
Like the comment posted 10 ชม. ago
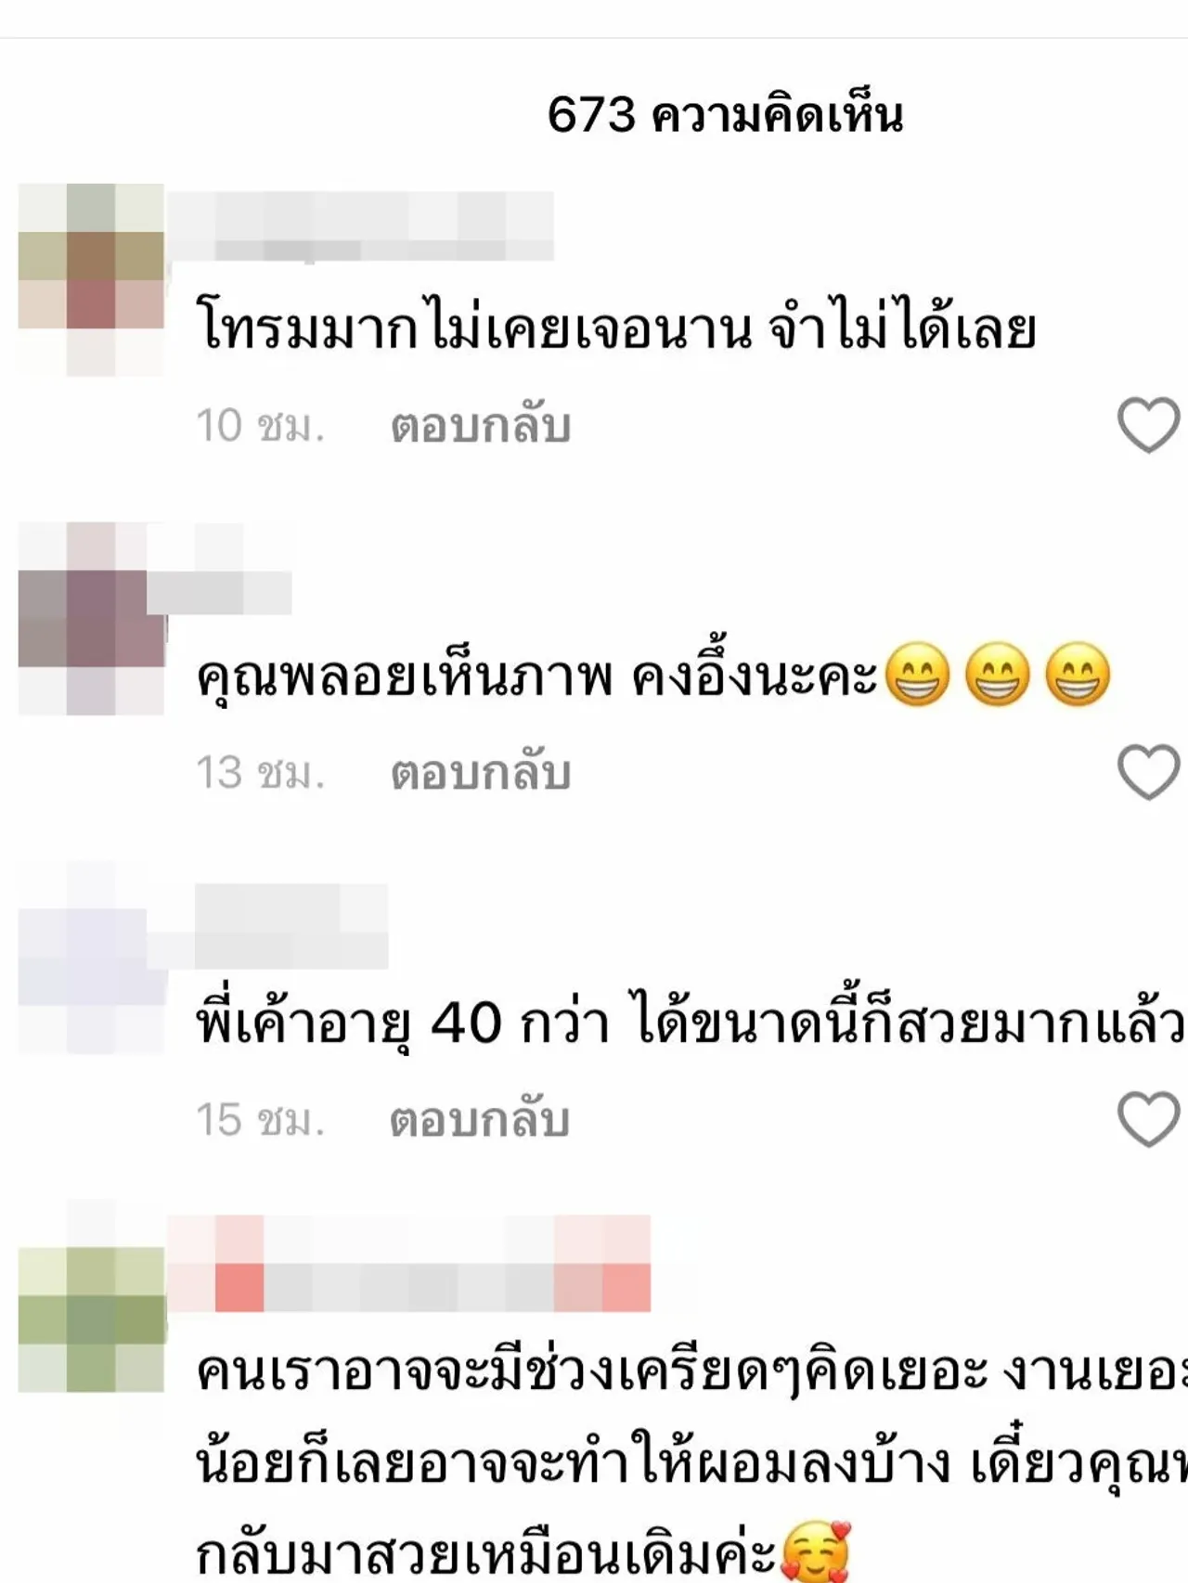coord(1148,425)
